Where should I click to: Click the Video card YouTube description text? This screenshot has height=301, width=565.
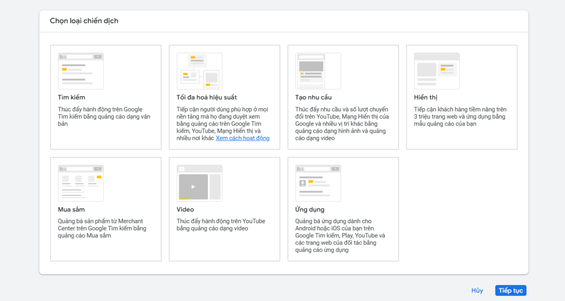[x=221, y=225]
